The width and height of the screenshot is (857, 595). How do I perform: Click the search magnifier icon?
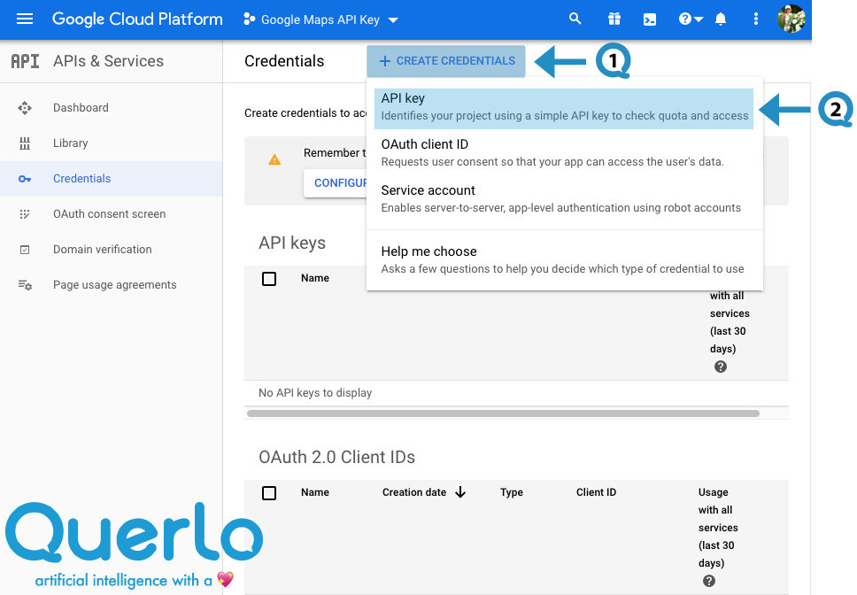(575, 19)
